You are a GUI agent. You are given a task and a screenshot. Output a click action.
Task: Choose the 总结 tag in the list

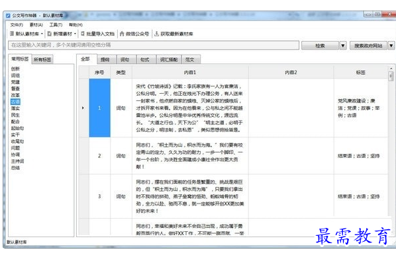pos(15,168)
